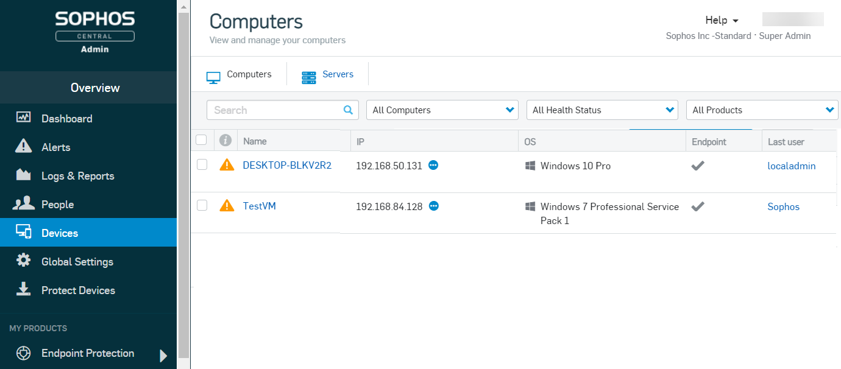Click the search magnifier icon

[x=348, y=110]
